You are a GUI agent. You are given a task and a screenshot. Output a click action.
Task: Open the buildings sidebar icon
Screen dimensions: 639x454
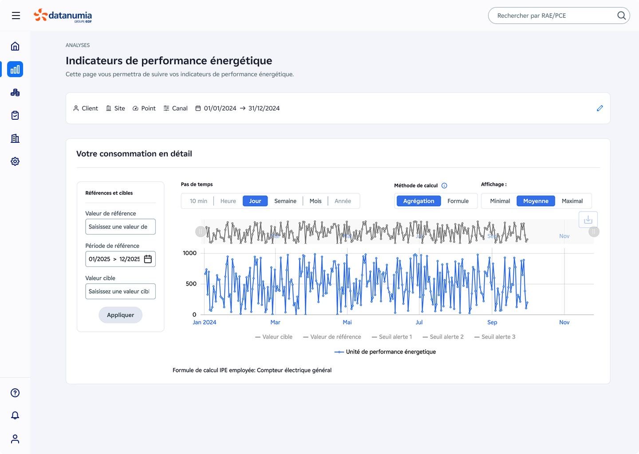tap(15, 138)
